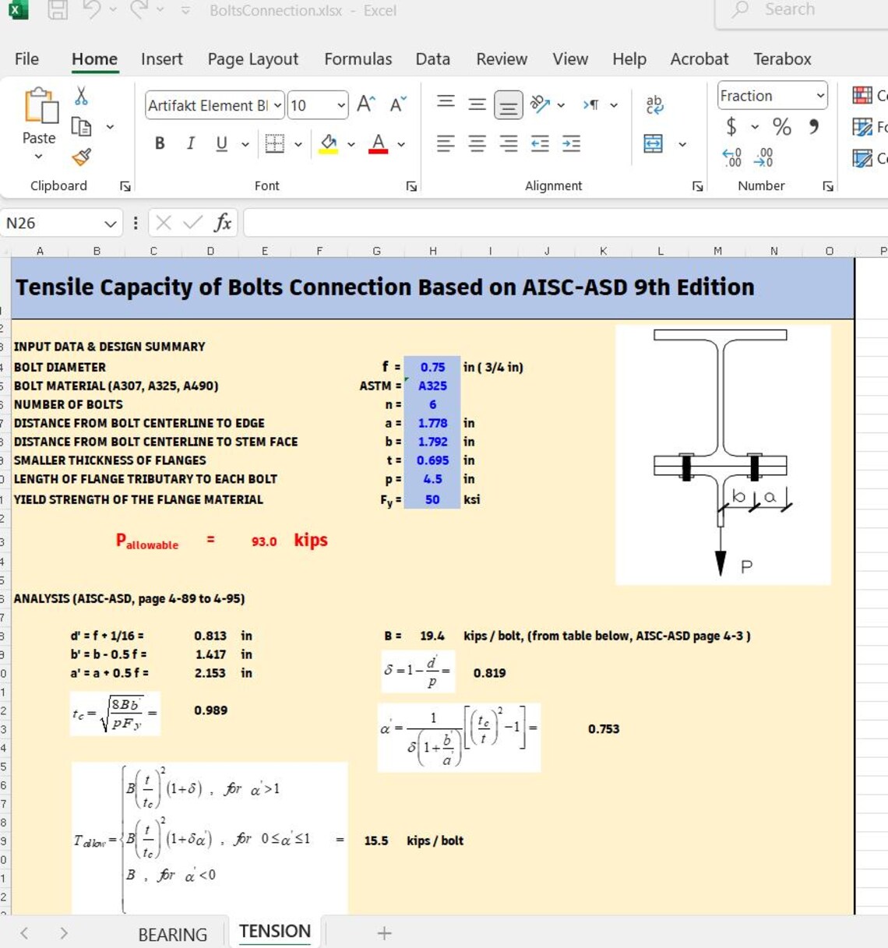This screenshot has height=948, width=888.
Task: Click Increase Indent icon
Action: click(571, 143)
